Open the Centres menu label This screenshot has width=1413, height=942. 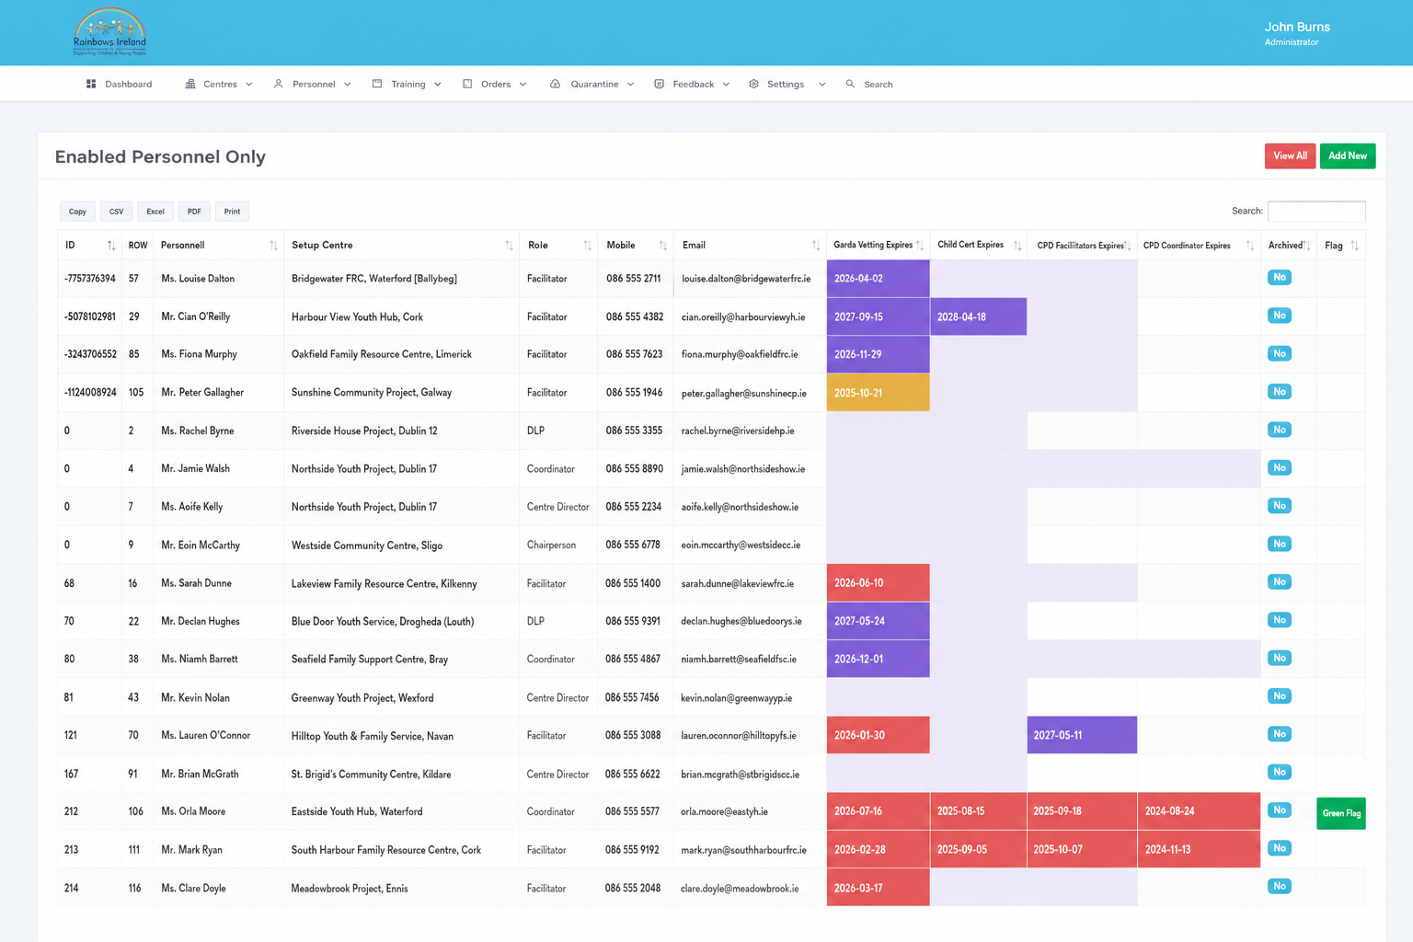220,84
